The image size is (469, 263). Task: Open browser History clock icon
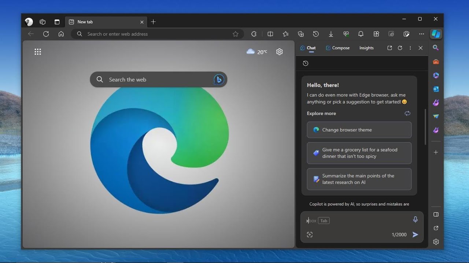[x=316, y=34]
